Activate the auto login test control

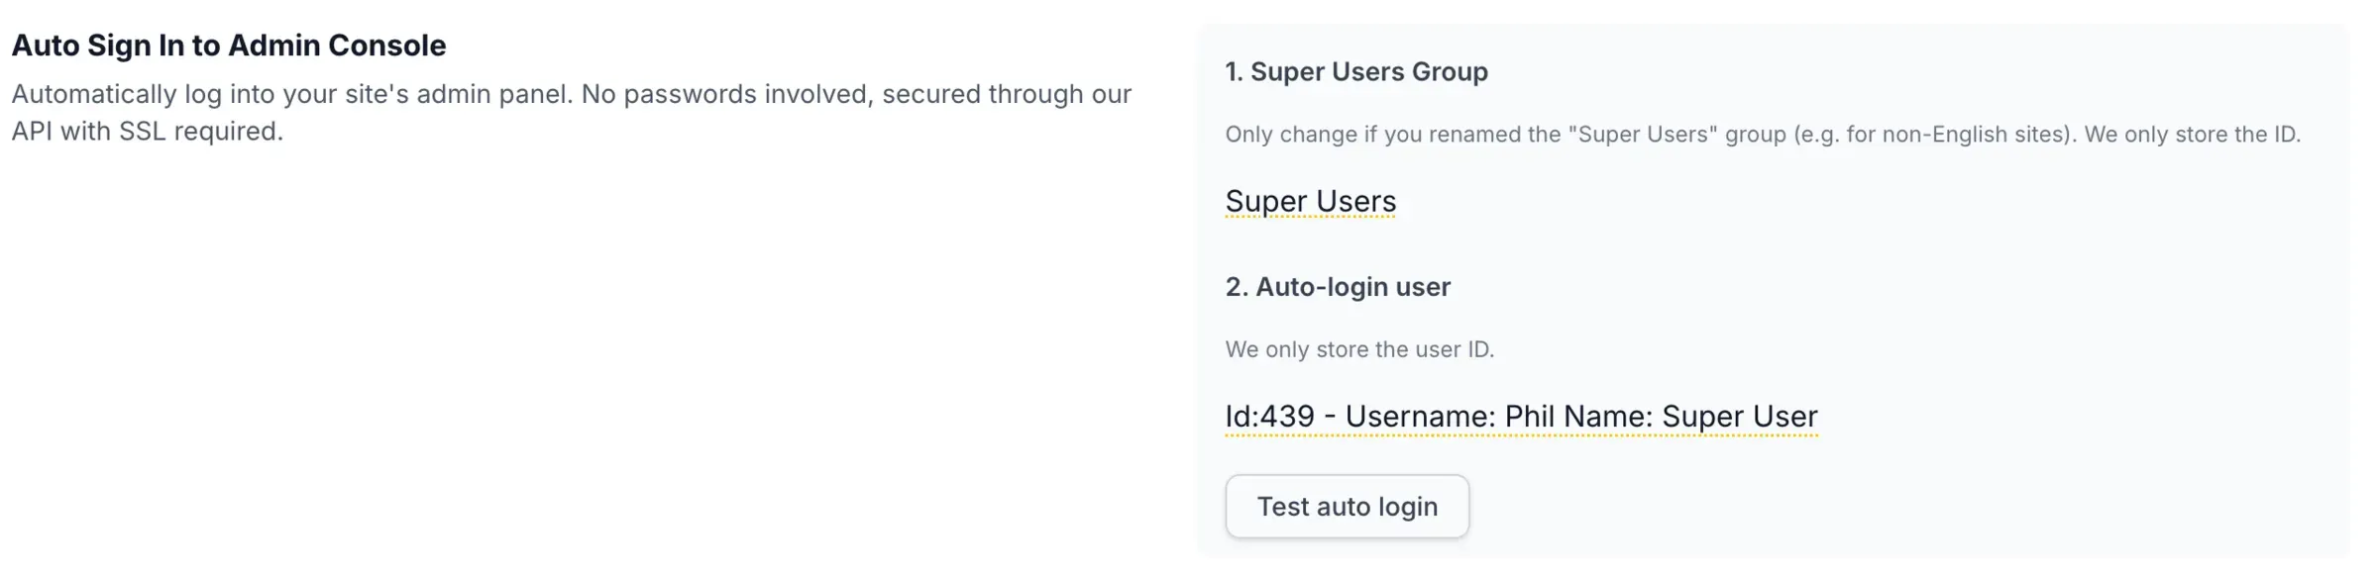[x=1347, y=506]
